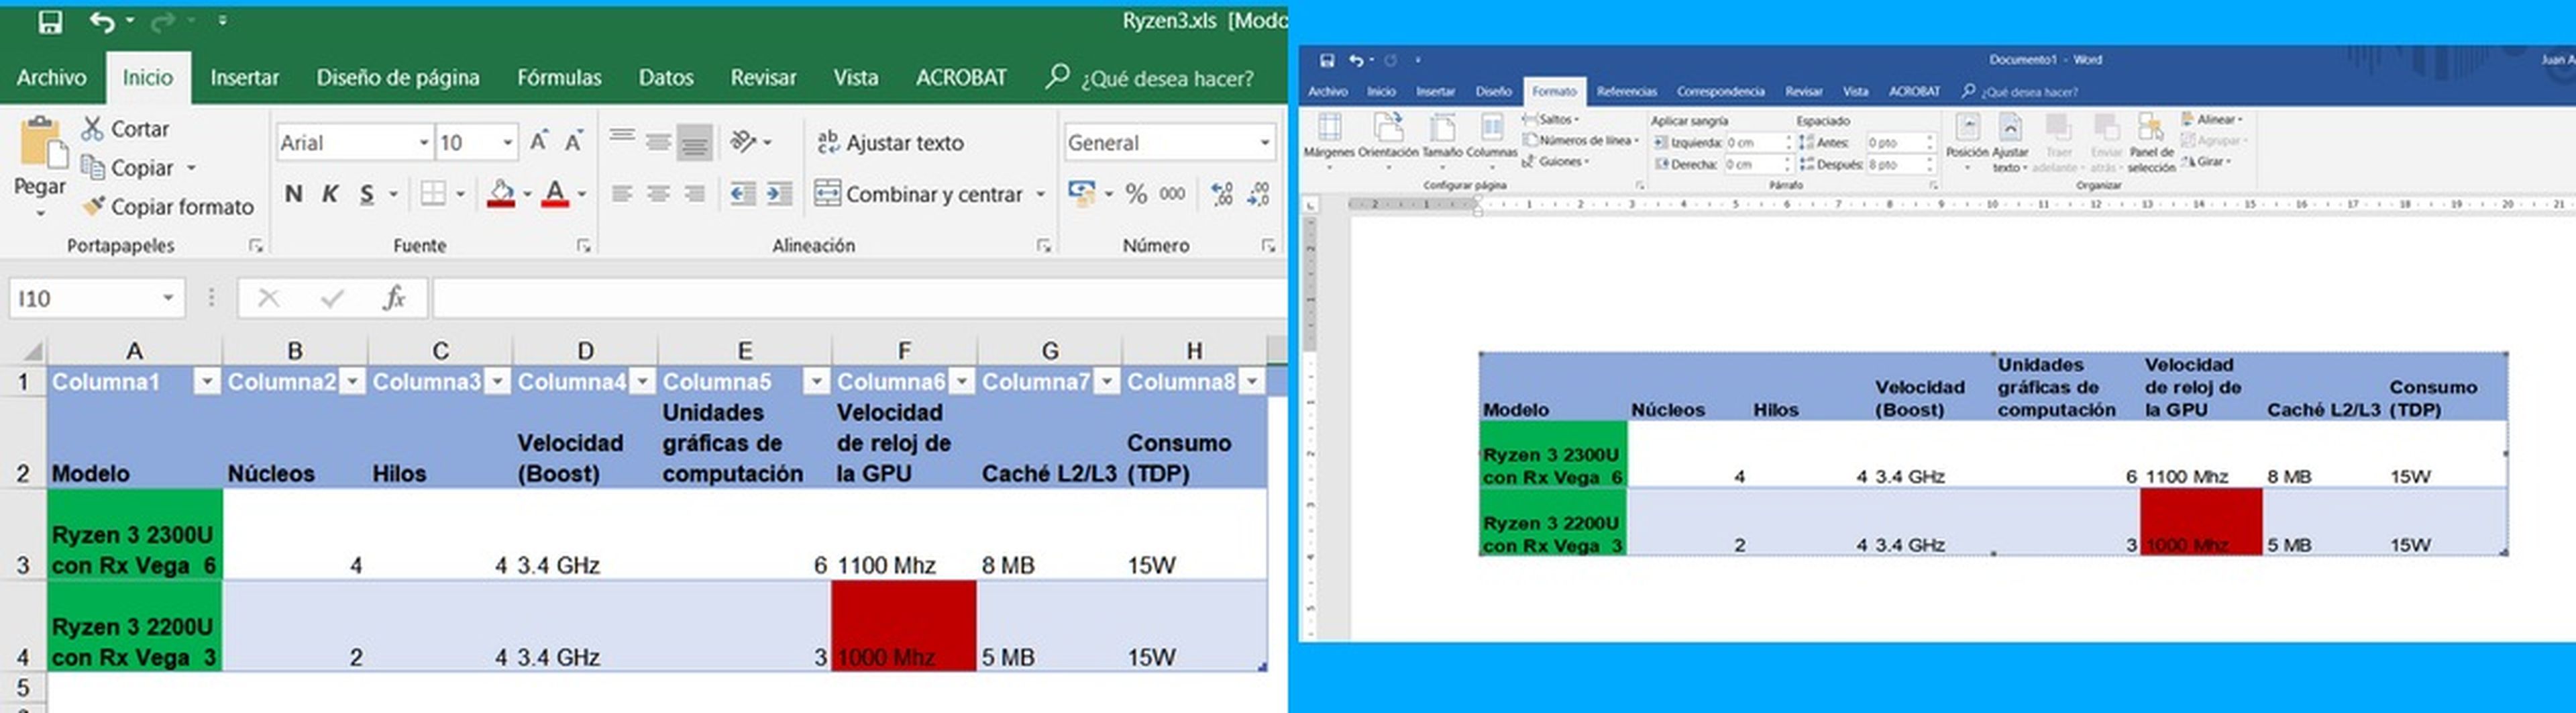
Task: Open Excel Fórmulas tab
Action: pyautogui.click(x=559, y=77)
